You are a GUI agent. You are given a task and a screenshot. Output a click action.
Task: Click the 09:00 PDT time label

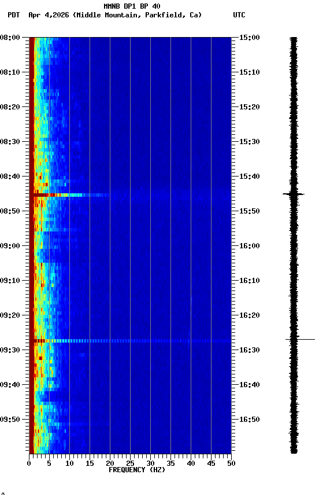click(x=10, y=246)
